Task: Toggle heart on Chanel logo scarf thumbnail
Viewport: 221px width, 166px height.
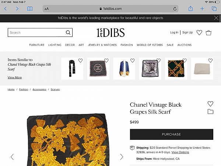Action: click(x=106, y=60)
